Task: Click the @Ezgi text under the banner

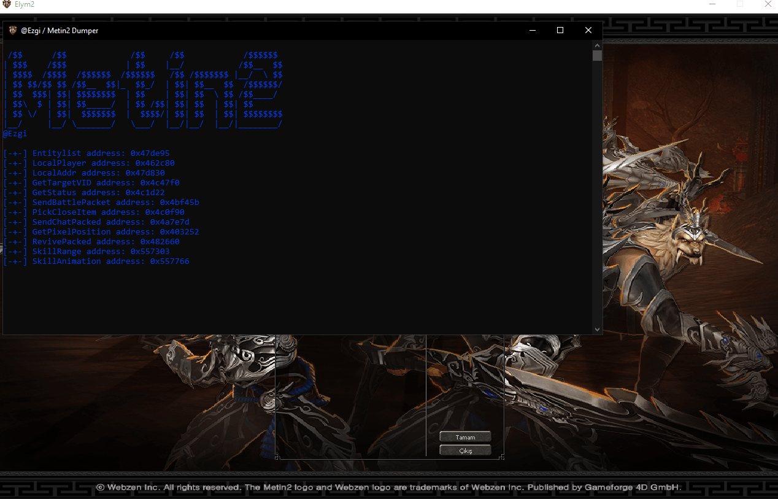Action: coord(15,134)
